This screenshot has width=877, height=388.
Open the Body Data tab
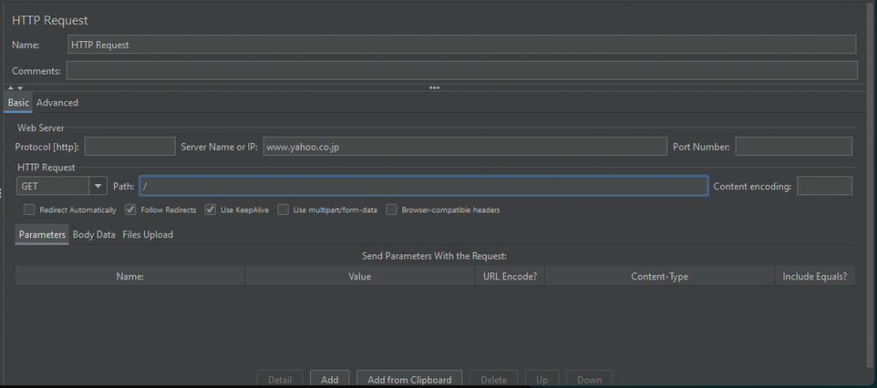(x=94, y=235)
